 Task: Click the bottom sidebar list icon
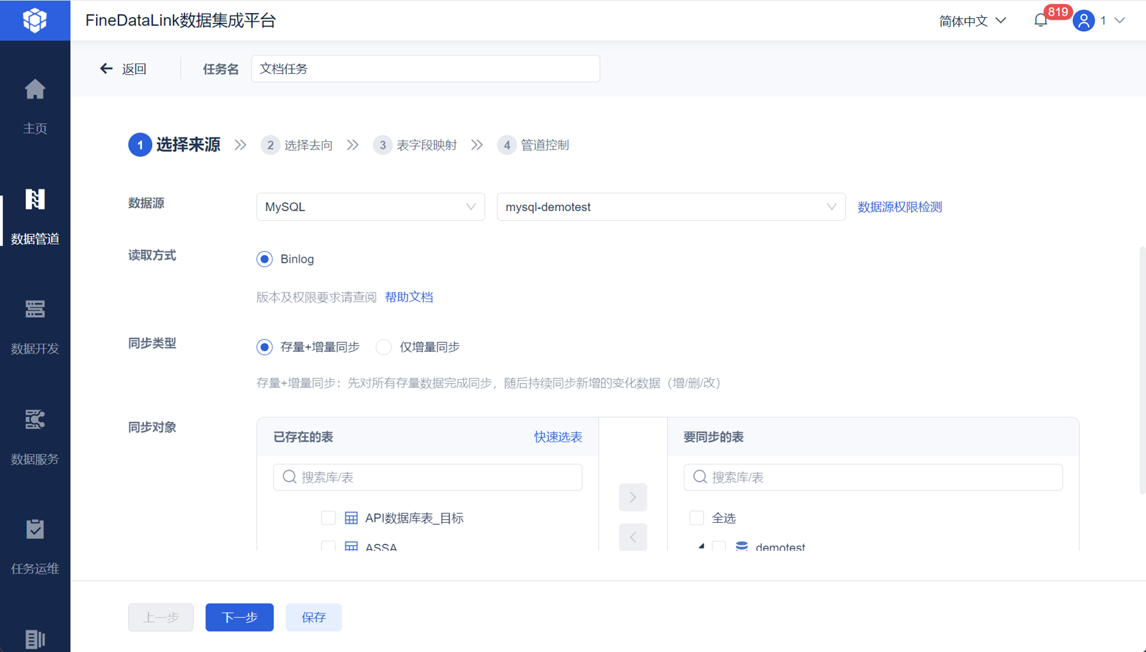(x=35, y=639)
